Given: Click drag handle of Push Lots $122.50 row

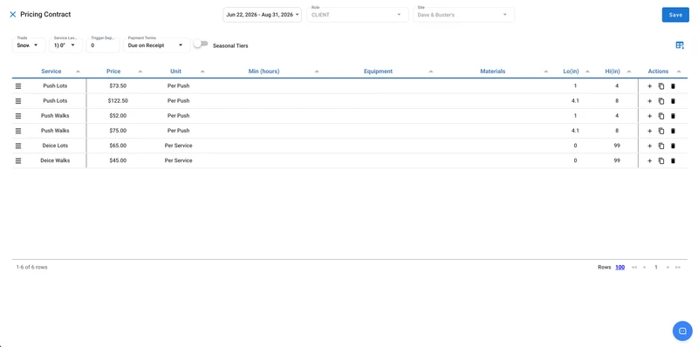Looking at the screenshot, I should click(18, 101).
